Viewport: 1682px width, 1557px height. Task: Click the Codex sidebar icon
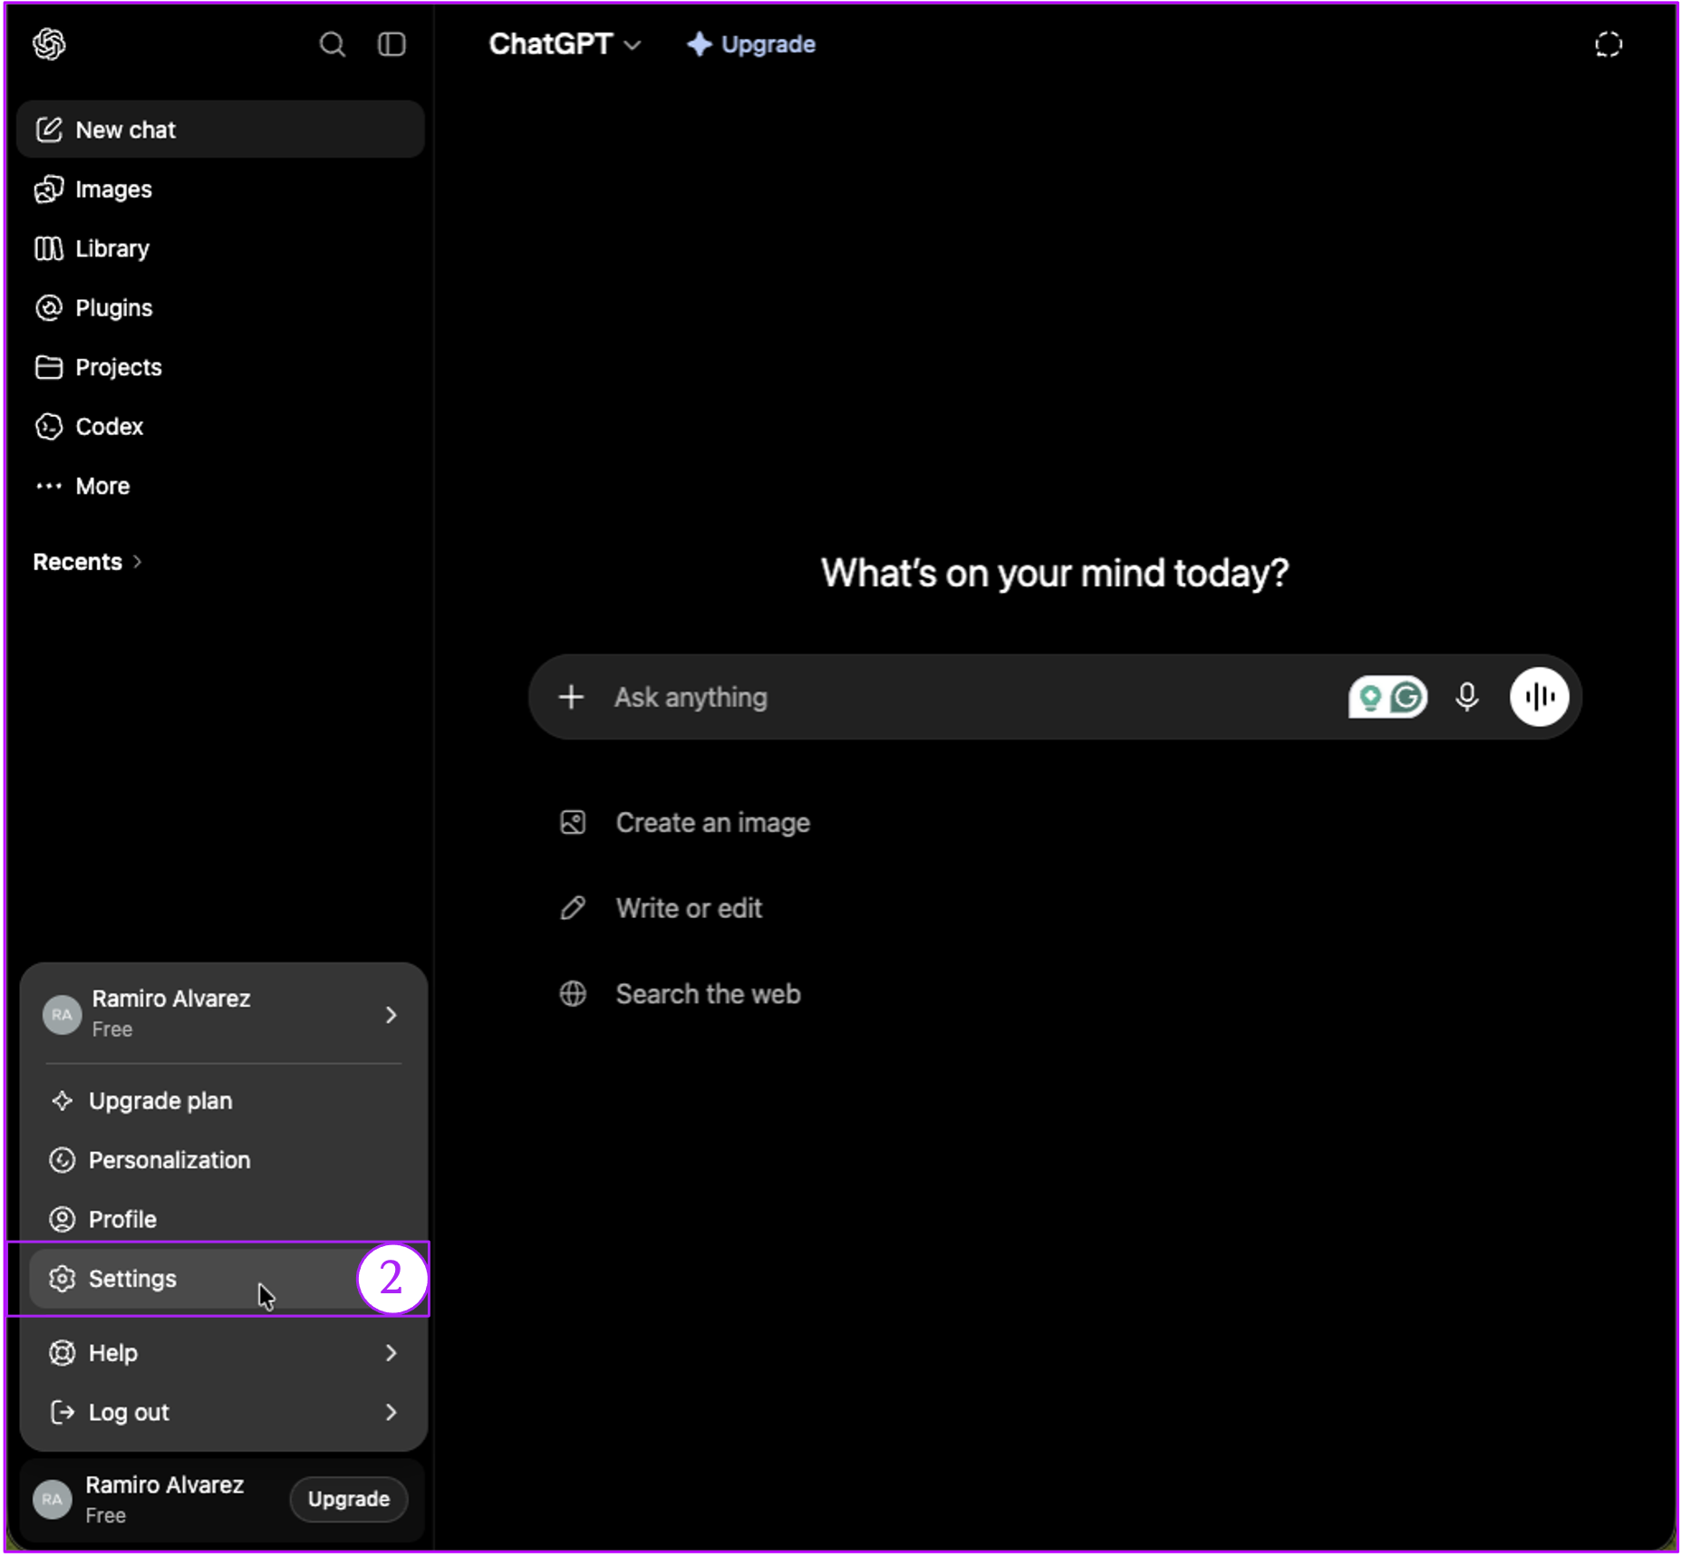49,427
